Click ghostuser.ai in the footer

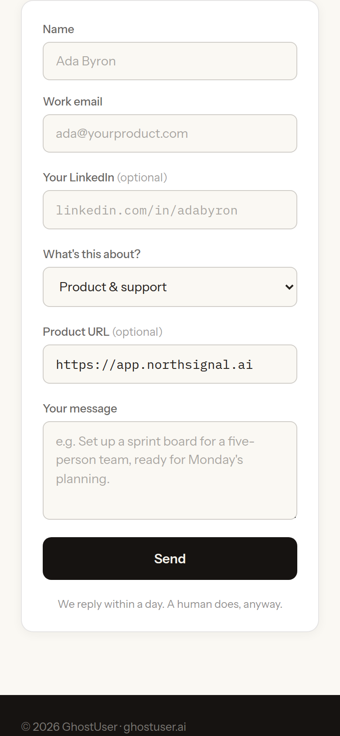[x=155, y=727]
